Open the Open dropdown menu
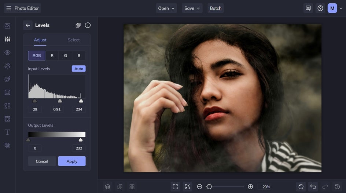 click(166, 8)
